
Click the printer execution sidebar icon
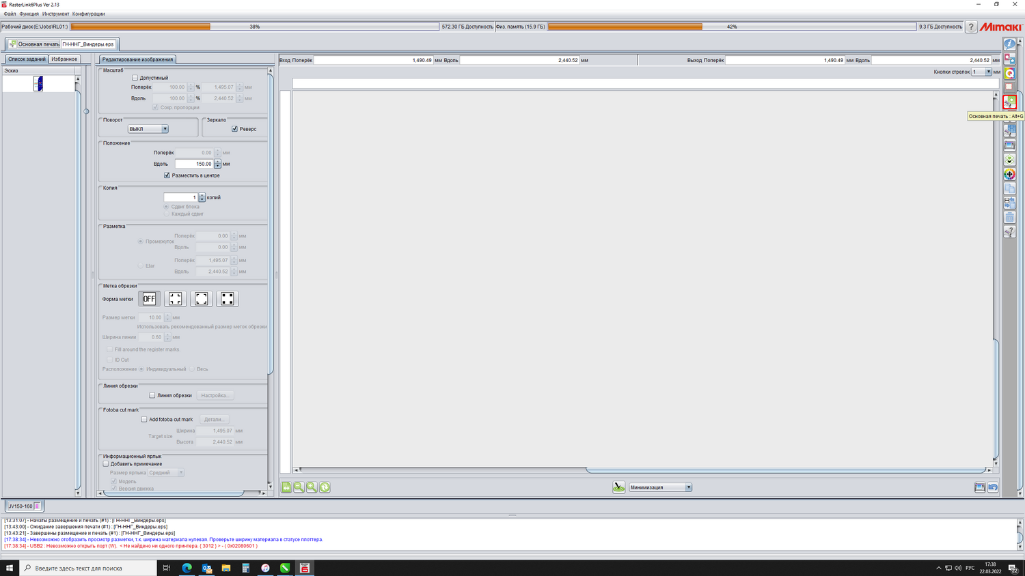pos(1009,145)
